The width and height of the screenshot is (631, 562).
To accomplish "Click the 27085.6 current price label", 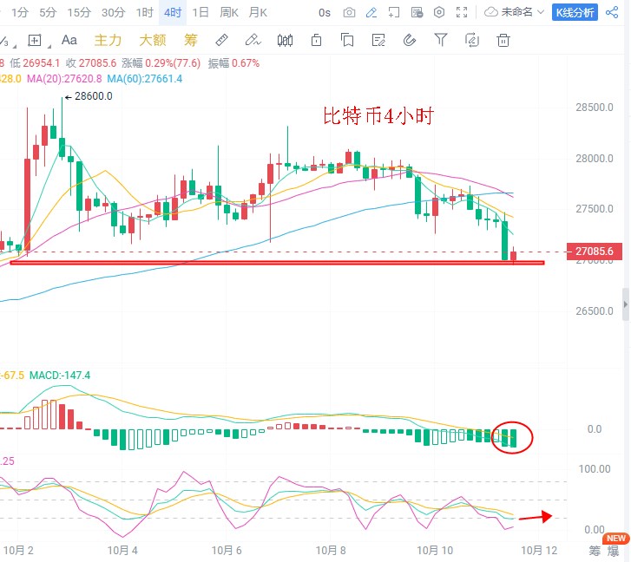I will tap(594, 252).
